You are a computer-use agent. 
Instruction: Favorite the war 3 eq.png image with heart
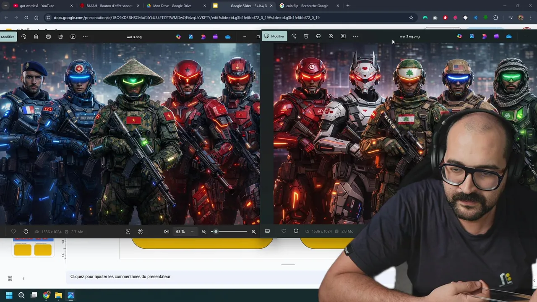click(x=284, y=231)
